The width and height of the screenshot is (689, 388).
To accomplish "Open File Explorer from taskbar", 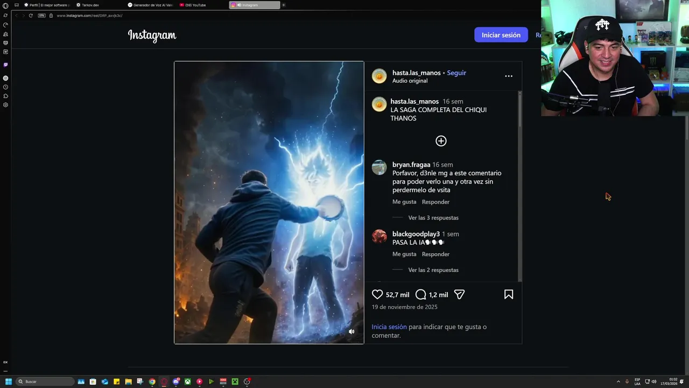I will [129, 382].
